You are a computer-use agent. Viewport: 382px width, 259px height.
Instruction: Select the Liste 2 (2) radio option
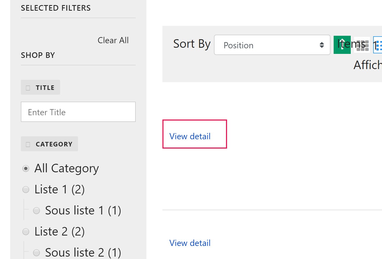[26, 232]
